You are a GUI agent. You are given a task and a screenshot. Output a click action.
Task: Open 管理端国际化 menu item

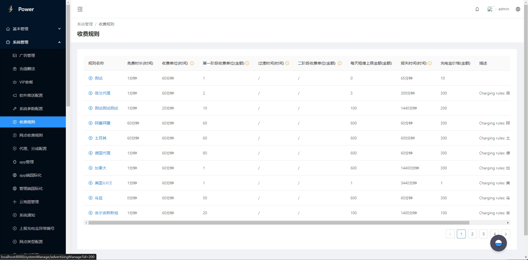33,188
